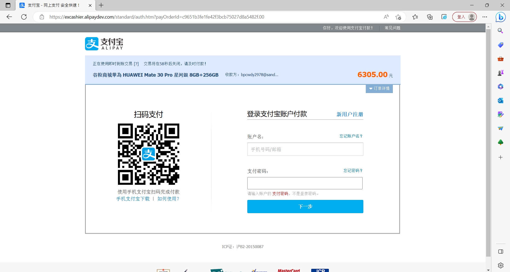Open the Edge browser essentials icon

[444, 17]
